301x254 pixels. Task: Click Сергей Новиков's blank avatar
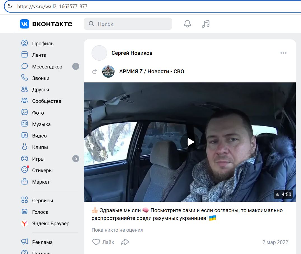pyautogui.click(x=99, y=53)
